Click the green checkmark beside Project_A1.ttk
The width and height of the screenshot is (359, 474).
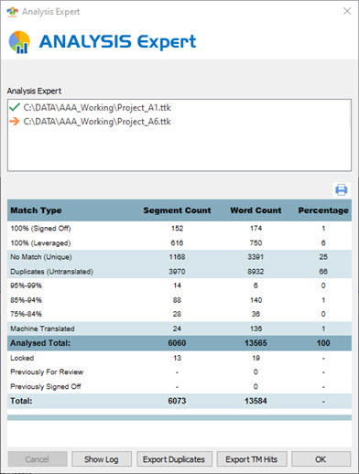click(x=15, y=107)
